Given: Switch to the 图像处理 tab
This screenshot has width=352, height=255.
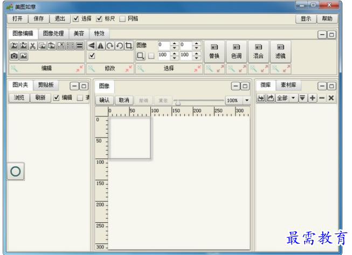Looking at the screenshot, I should [53, 33].
